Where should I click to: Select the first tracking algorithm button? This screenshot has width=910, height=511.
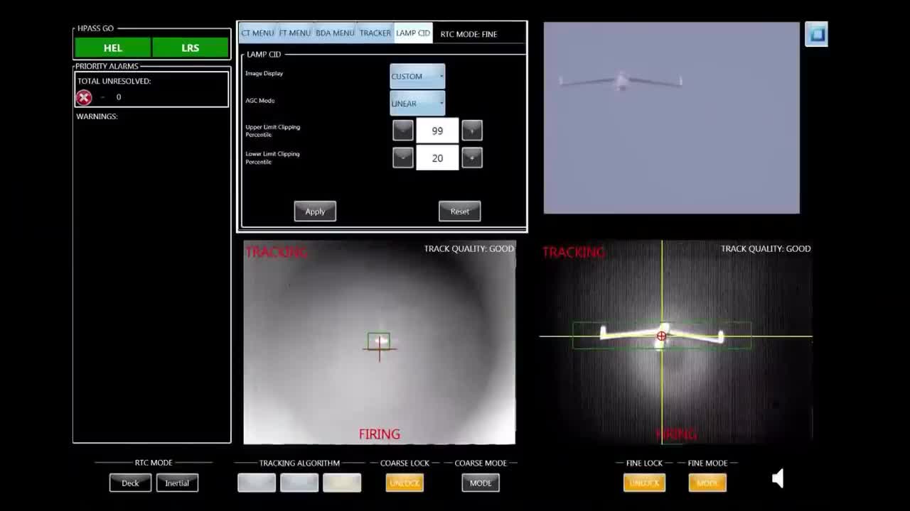257,483
